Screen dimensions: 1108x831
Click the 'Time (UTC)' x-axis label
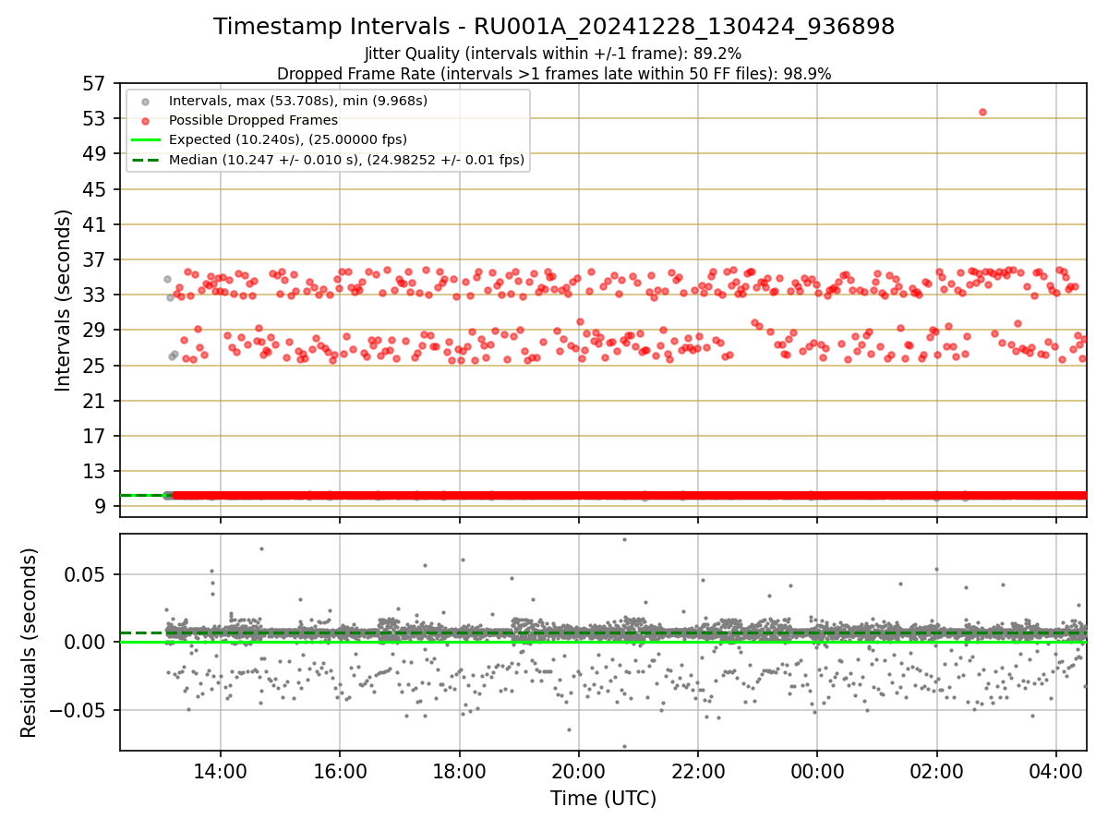point(603,799)
